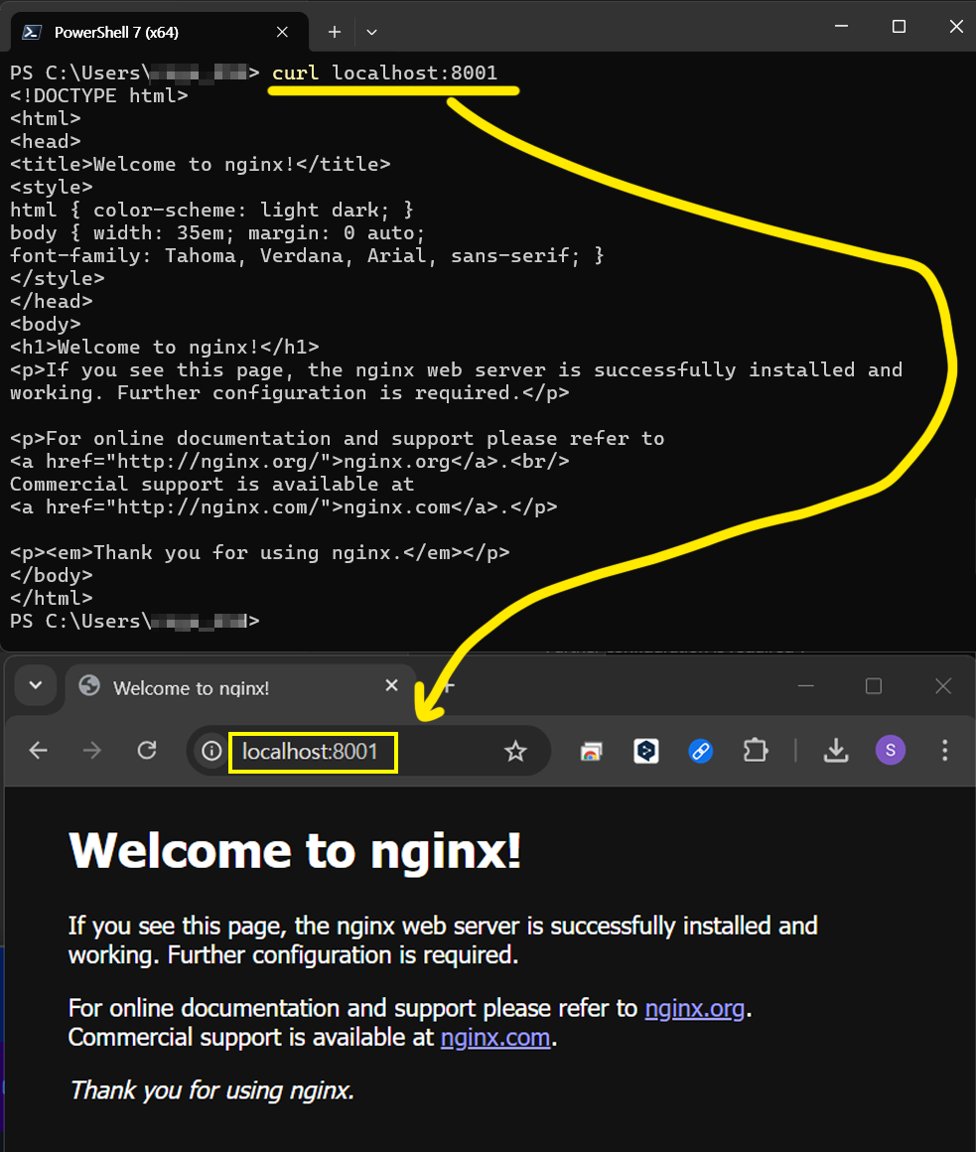Click 'html { color-scheme: light dark; }' line
Screen dimensions: 976x1152
pos(211,211)
